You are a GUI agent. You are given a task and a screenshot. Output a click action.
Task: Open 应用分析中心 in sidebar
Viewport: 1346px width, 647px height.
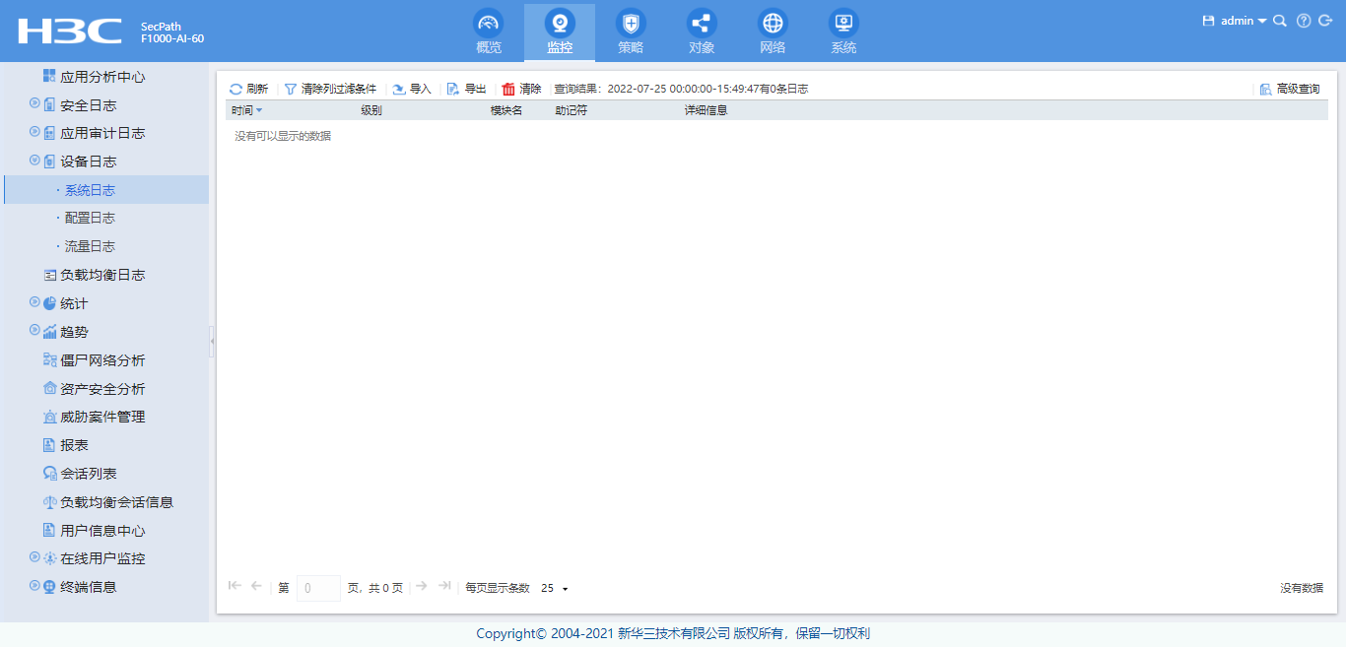(x=103, y=77)
